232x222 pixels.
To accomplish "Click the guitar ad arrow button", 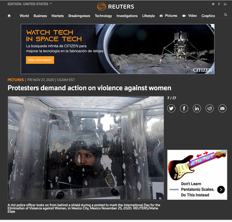I will tap(221, 189).
